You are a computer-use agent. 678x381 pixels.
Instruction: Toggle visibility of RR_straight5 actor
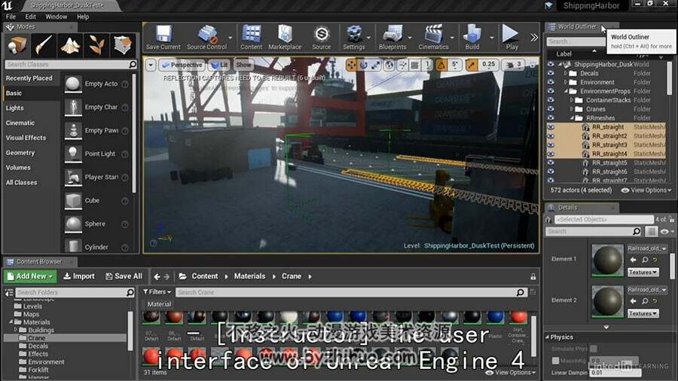[x=551, y=163]
